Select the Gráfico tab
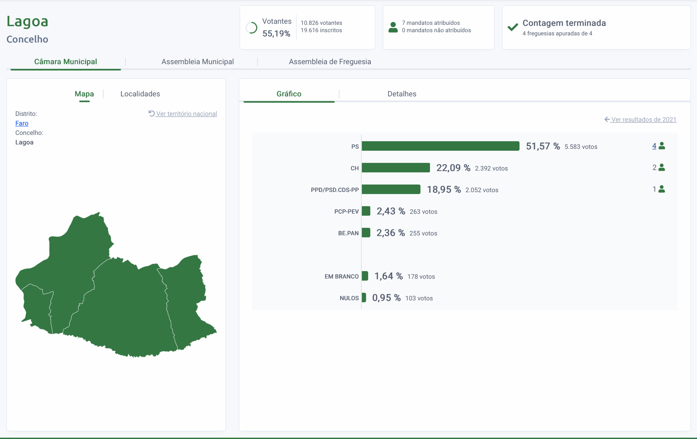Screen dimensions: 697x439 coord(289,94)
